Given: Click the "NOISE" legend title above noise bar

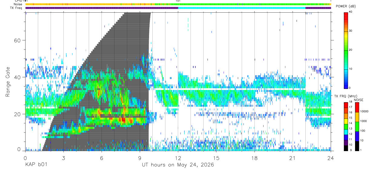Looking at the screenshot, I should click(x=359, y=100).
